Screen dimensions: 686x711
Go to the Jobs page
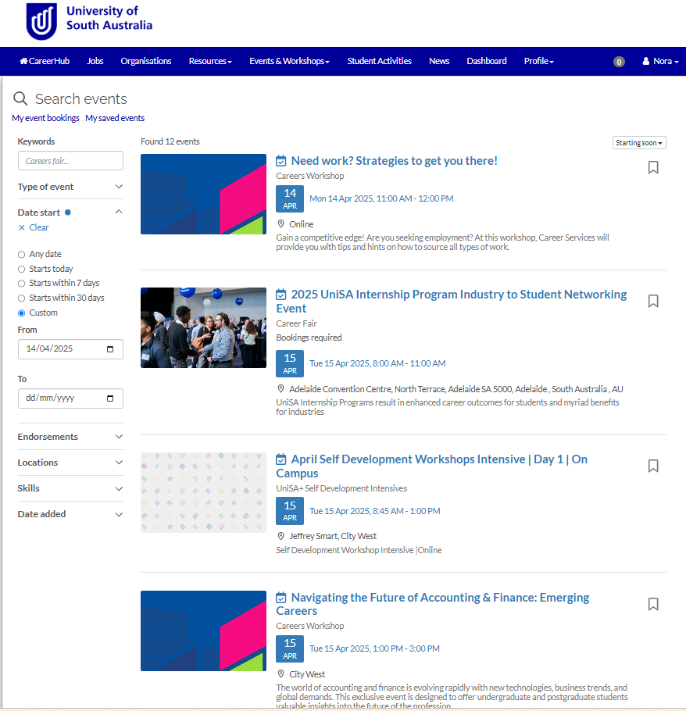point(95,61)
